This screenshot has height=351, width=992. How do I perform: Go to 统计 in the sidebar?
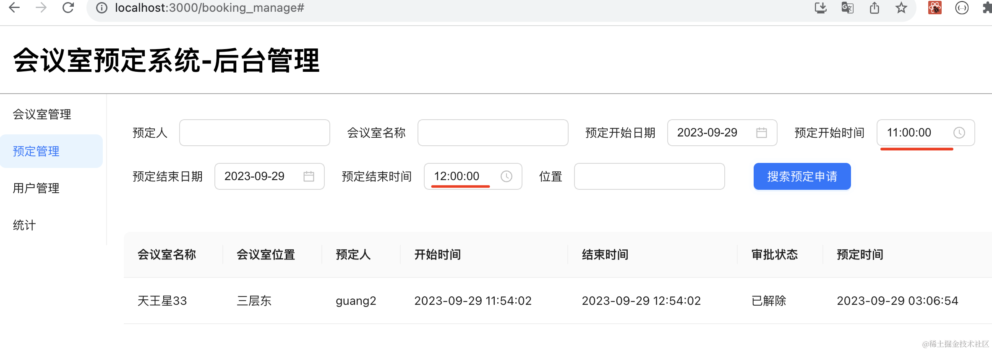pos(24,225)
